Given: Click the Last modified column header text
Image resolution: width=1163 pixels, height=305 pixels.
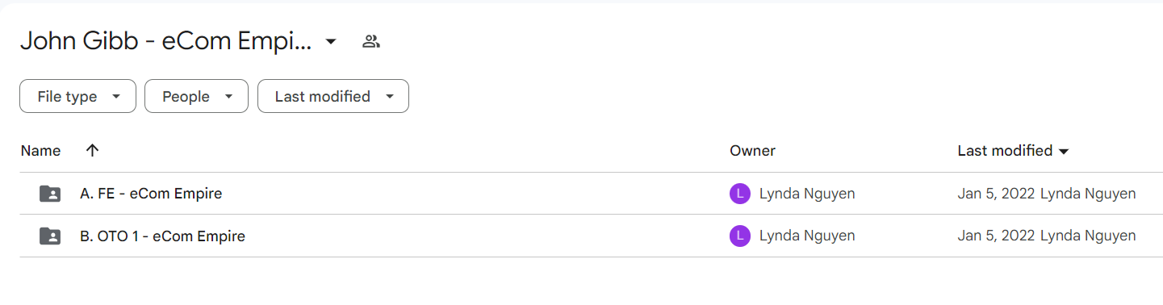Looking at the screenshot, I should pos(1005,150).
